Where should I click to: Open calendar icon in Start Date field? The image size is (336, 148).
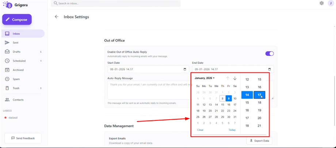click(x=185, y=69)
